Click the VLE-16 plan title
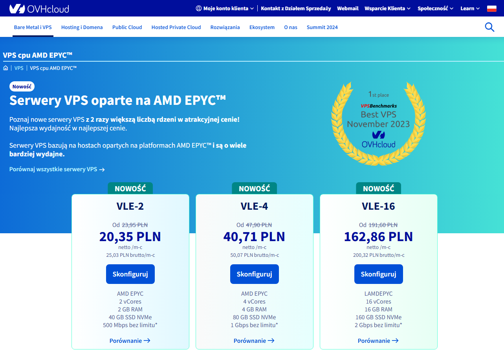504x355 pixels. [x=379, y=206]
